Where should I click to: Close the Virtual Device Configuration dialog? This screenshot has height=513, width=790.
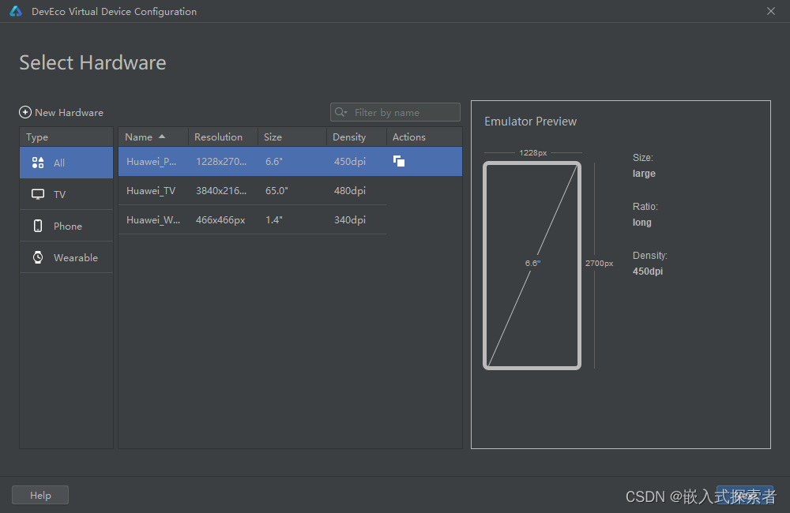tap(771, 11)
